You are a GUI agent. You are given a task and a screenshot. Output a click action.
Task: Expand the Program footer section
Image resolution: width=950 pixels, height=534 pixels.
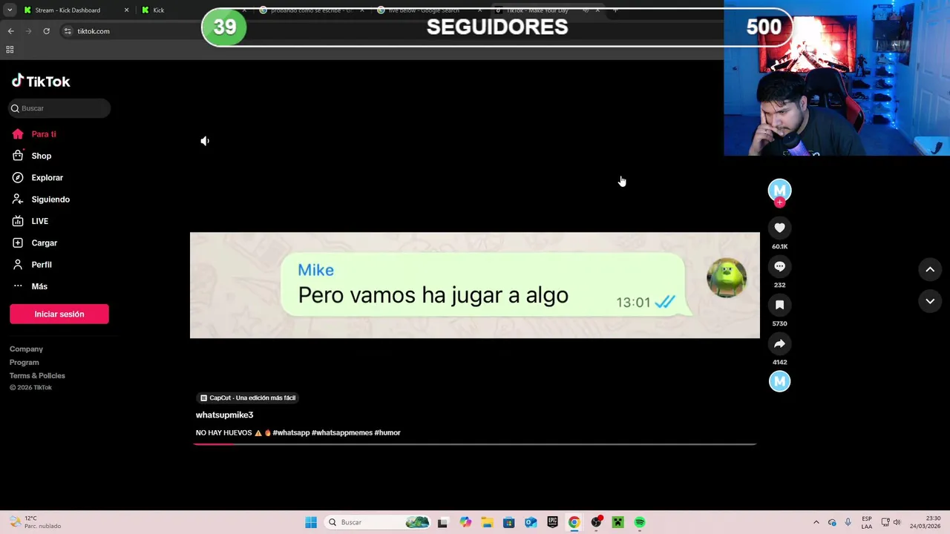point(24,363)
